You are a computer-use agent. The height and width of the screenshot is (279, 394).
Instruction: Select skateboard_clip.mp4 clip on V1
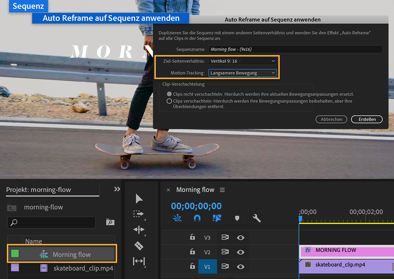(x=346, y=266)
